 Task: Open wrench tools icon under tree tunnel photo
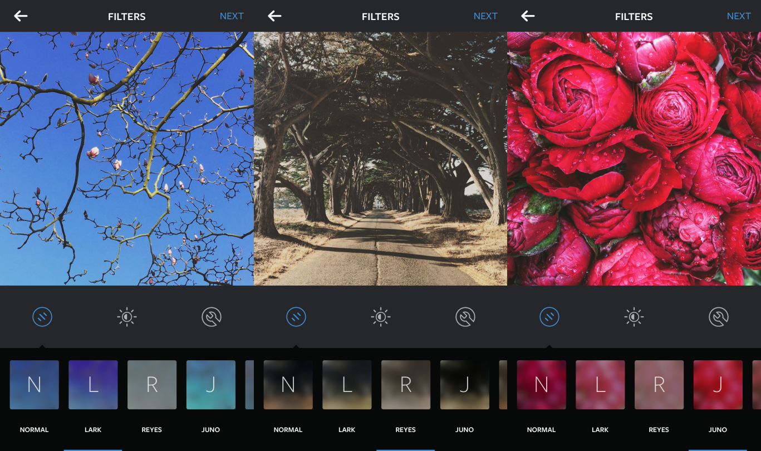[x=465, y=317]
